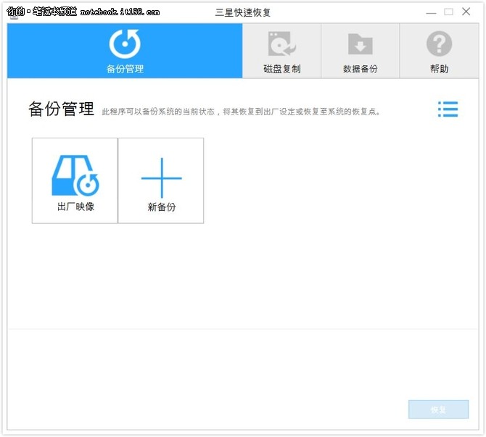Open the 数据备份 tab
The height and width of the screenshot is (437, 486).
tap(361, 51)
